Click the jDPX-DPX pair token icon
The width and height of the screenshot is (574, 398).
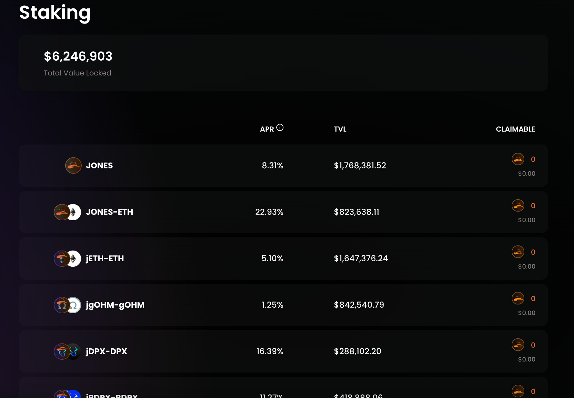point(67,351)
